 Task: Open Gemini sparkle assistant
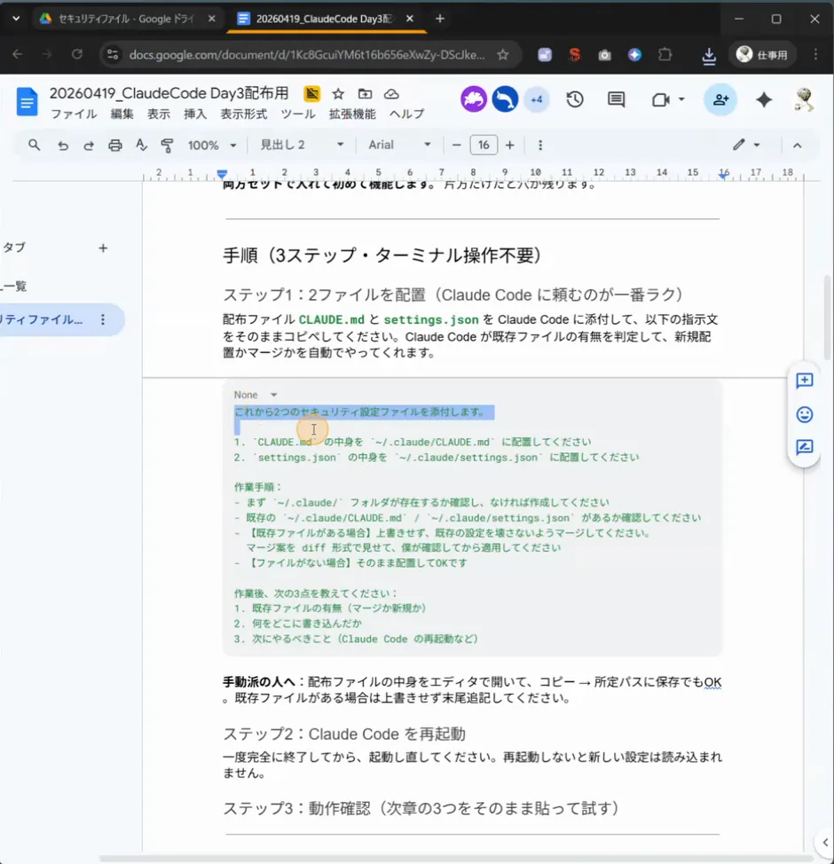(x=764, y=99)
